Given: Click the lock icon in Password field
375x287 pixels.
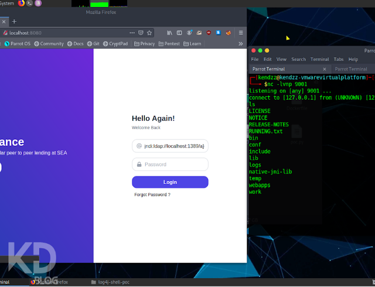Looking at the screenshot, I should [x=139, y=165].
